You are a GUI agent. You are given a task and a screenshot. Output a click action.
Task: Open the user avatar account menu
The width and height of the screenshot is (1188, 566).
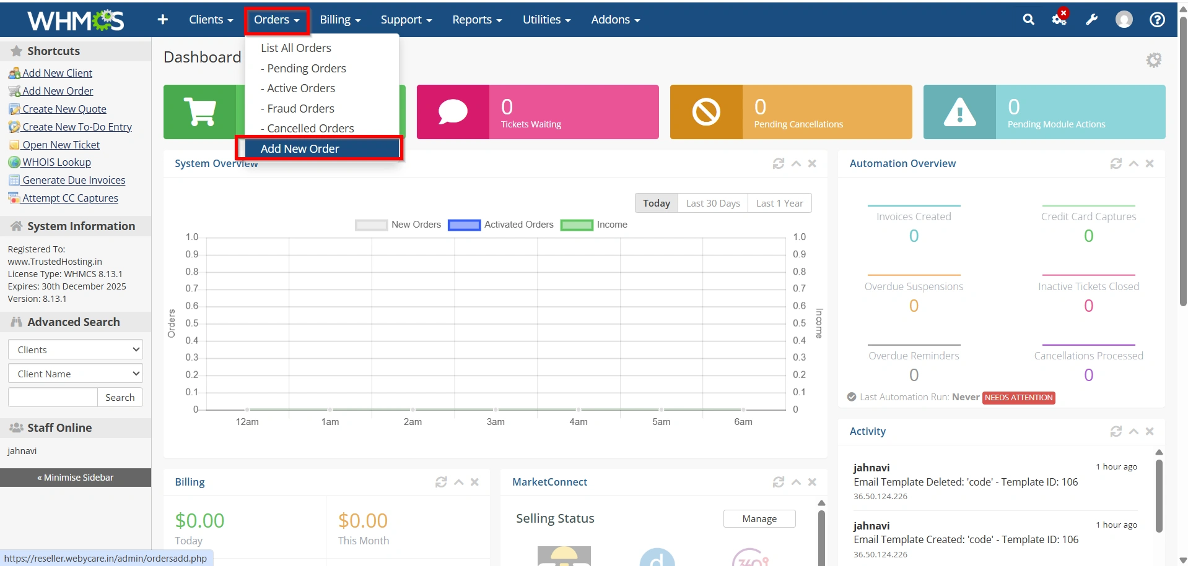point(1124,20)
